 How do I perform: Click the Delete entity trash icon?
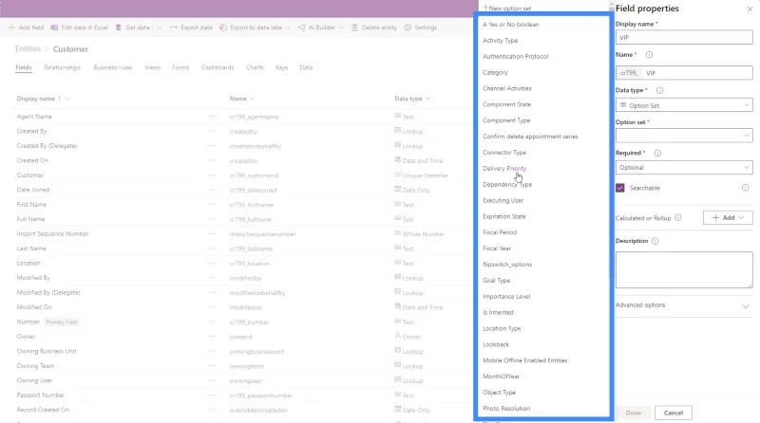point(354,28)
